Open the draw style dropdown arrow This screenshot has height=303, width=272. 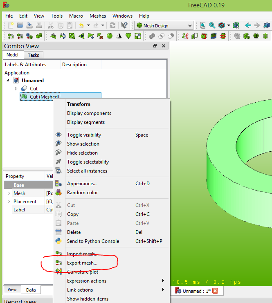(229, 25)
